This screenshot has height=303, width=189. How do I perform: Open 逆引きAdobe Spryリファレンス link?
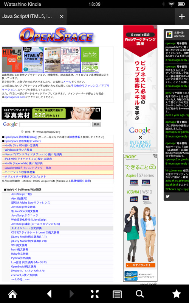coord(31,203)
